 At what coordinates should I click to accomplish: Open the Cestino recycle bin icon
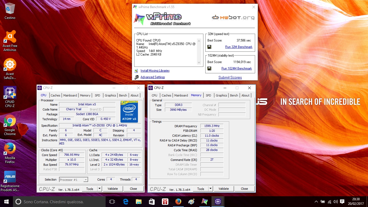tap(10, 11)
